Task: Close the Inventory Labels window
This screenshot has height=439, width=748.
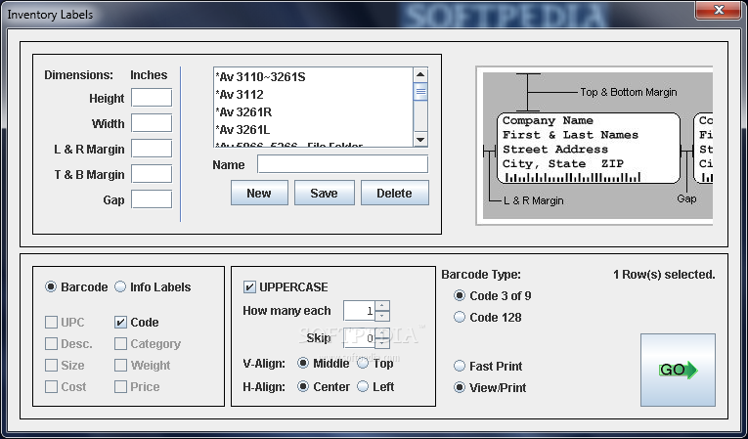Action: click(718, 10)
